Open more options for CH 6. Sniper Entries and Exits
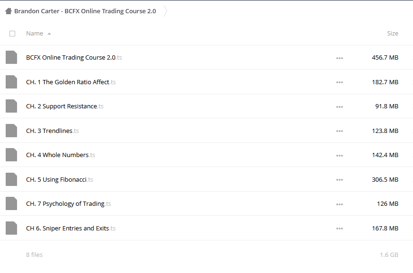Viewport: 413px width, 273px height. [x=340, y=229]
